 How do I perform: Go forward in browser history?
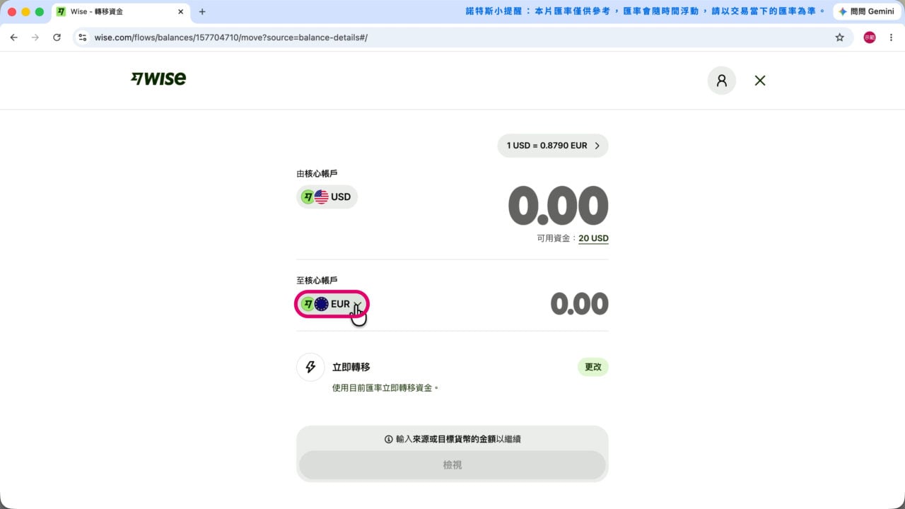coord(35,37)
